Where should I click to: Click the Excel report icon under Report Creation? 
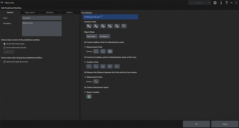89,96
